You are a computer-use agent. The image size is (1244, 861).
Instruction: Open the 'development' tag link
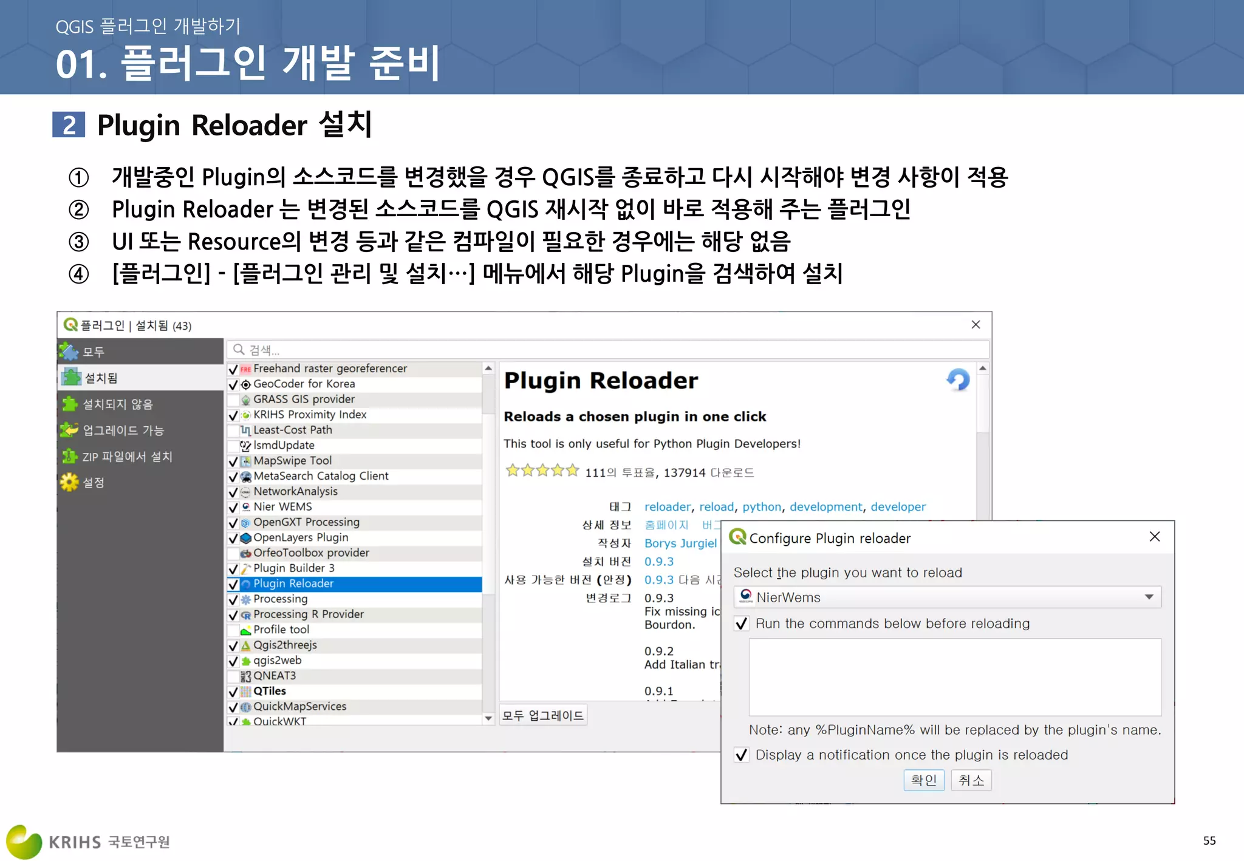pyautogui.click(x=825, y=506)
